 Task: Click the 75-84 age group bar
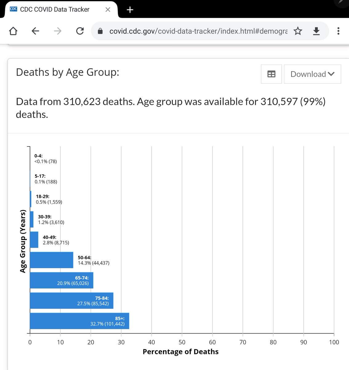coord(71,301)
